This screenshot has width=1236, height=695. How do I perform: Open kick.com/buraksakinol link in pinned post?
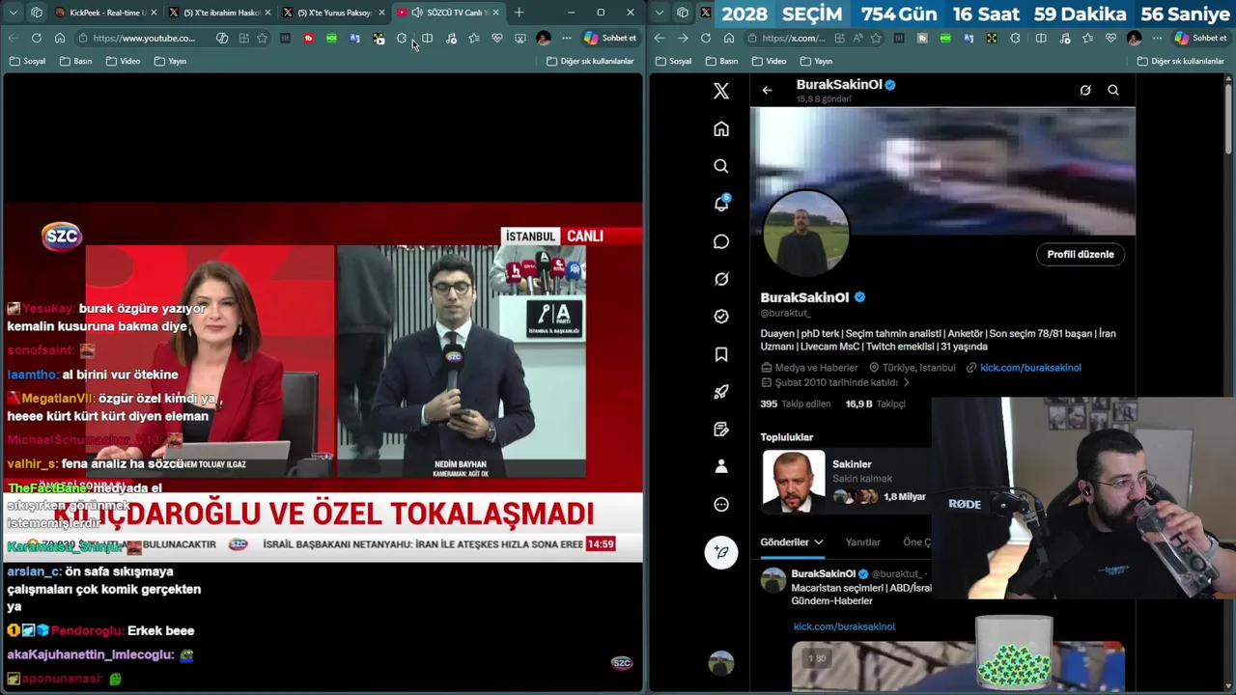click(x=844, y=626)
